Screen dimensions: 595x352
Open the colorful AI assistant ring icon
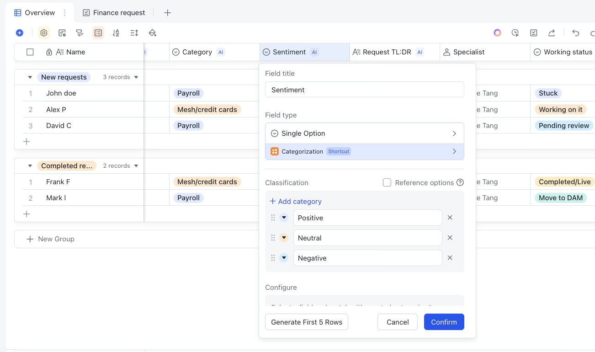pos(497,33)
